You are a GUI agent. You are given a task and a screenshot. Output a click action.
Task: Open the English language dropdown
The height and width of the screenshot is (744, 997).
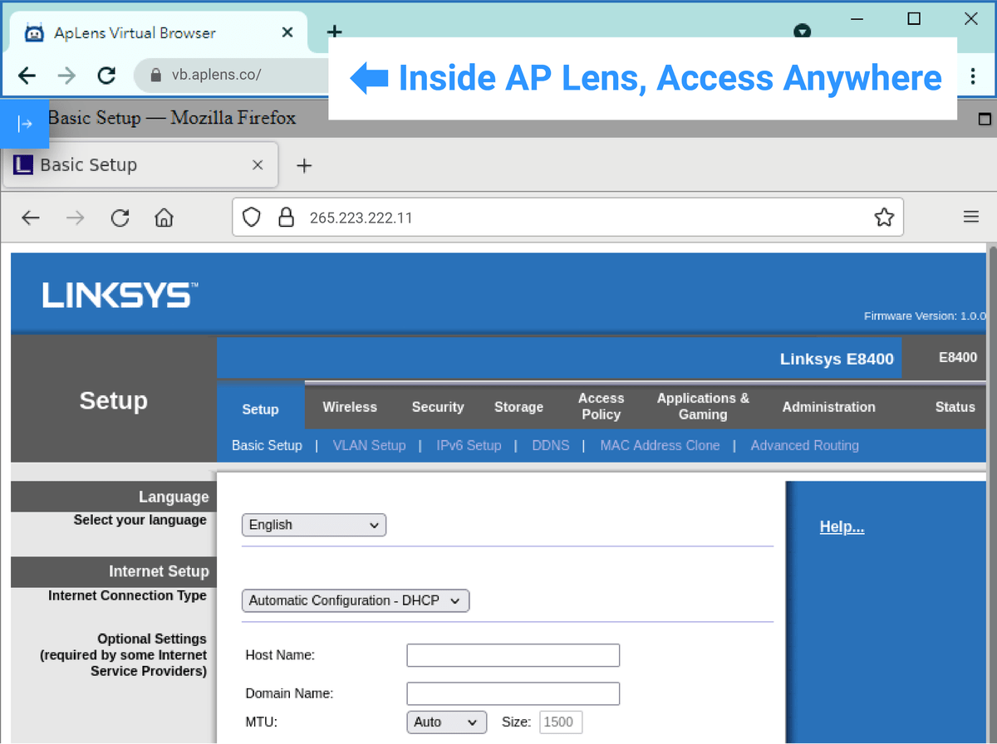point(313,525)
